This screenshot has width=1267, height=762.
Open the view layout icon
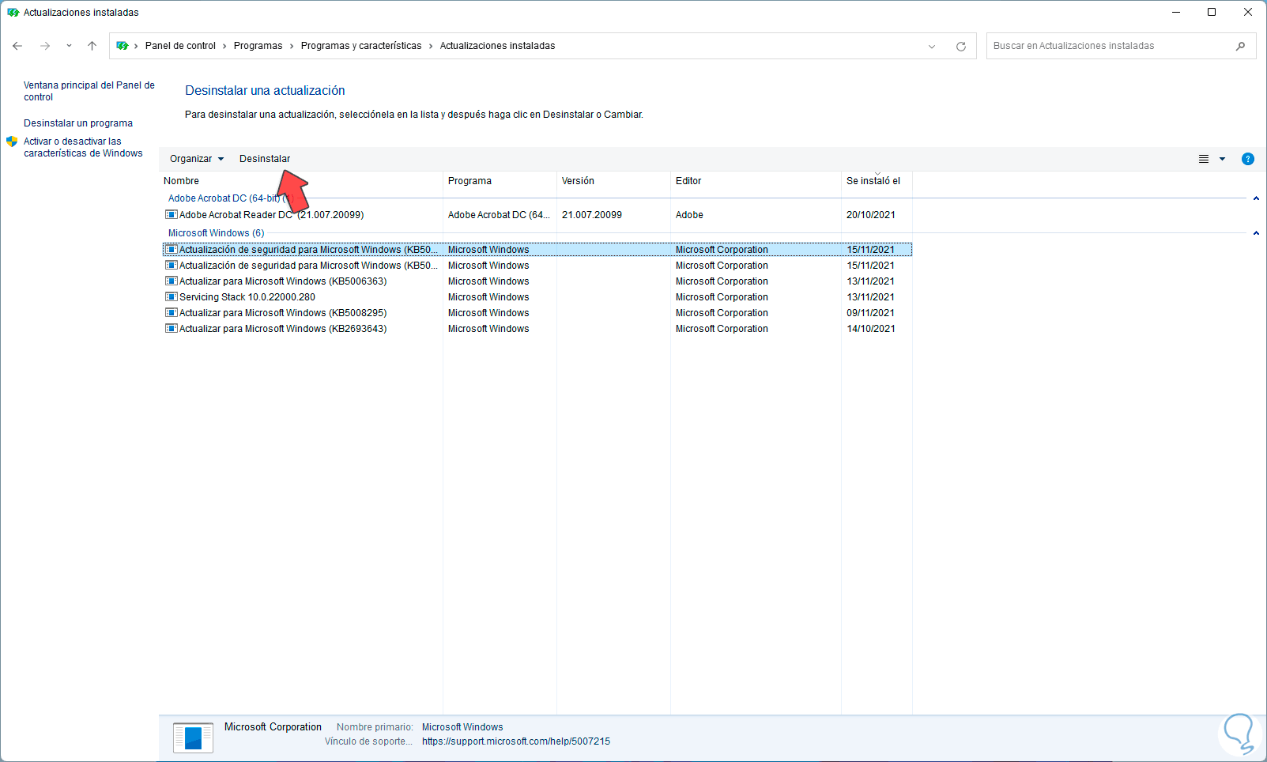coord(1204,159)
